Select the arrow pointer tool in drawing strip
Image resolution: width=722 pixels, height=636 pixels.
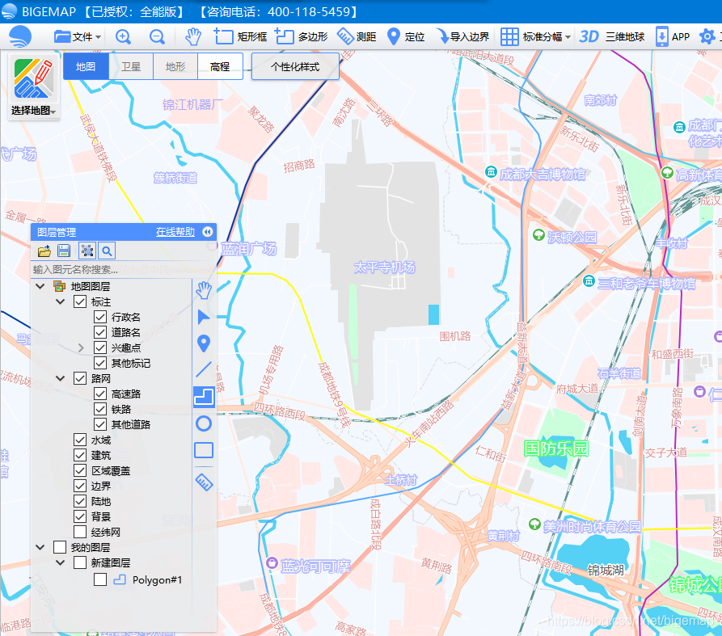pyautogui.click(x=204, y=317)
